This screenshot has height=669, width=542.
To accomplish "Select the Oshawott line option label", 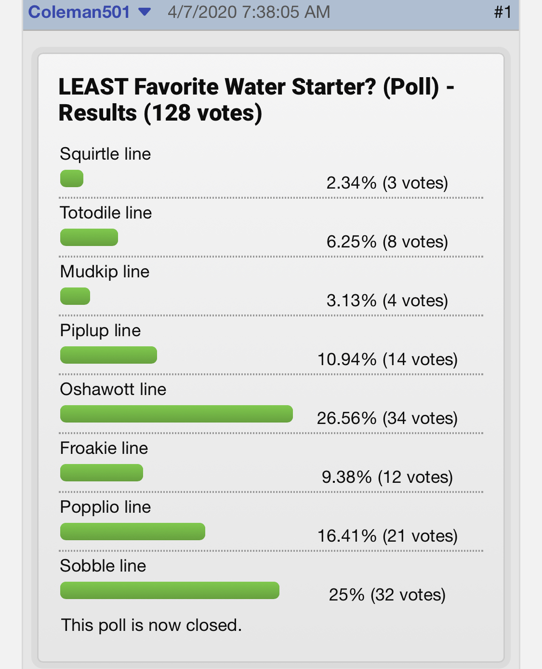I will [113, 389].
